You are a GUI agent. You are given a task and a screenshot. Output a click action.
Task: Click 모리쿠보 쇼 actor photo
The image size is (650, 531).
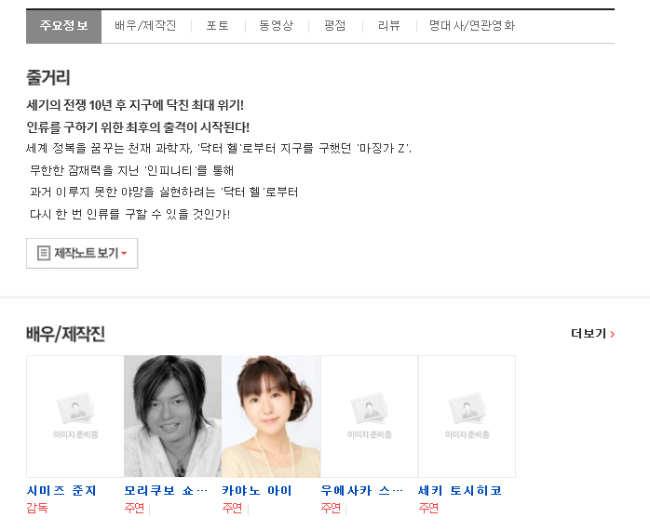(172, 416)
